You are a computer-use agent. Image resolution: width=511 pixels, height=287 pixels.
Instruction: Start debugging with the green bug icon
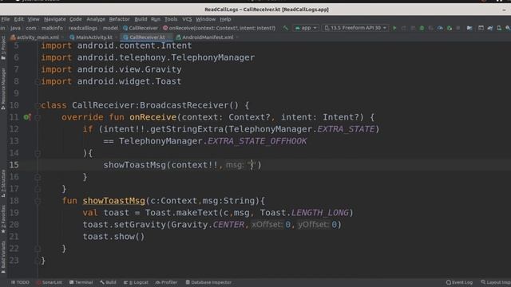pyautogui.click(x=422, y=28)
